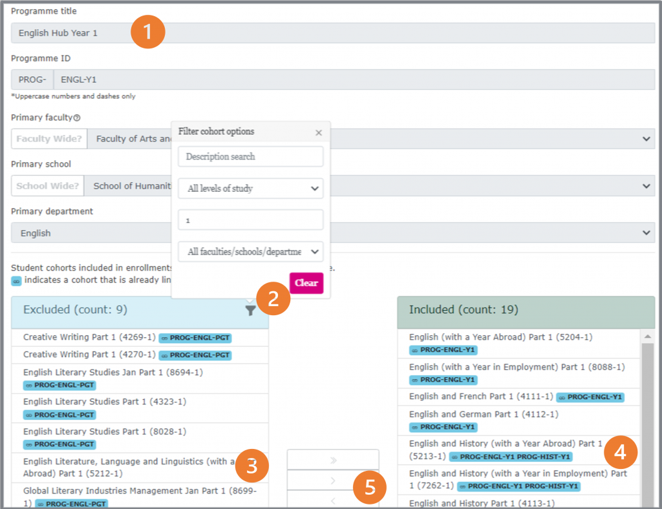Screen dimensions: 662x509
Task: Click the move all right double-chevron button
Action: [x=333, y=460]
